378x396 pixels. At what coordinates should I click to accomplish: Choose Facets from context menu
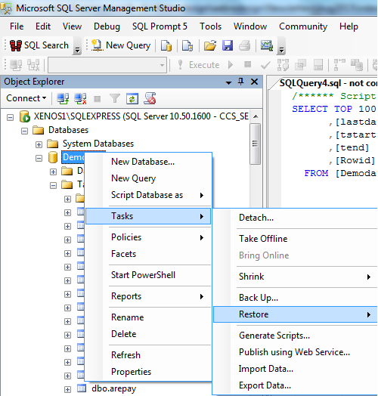[148, 254]
